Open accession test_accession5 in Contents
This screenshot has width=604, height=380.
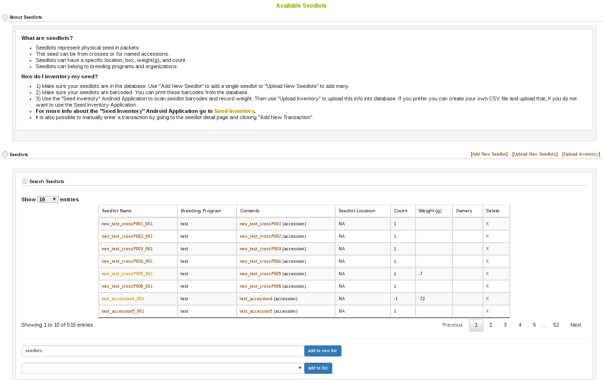[256, 311]
